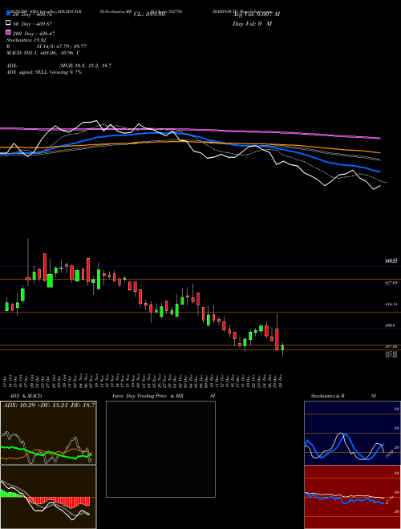Open the blue Stochastics chart panel

[x=352, y=433]
